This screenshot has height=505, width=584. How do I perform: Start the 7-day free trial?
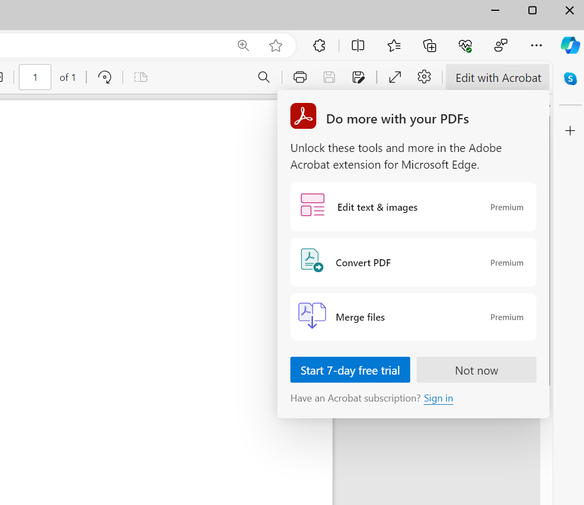coord(350,370)
